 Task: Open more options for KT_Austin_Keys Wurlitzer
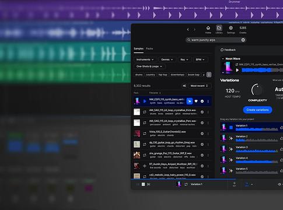pos(208,166)
